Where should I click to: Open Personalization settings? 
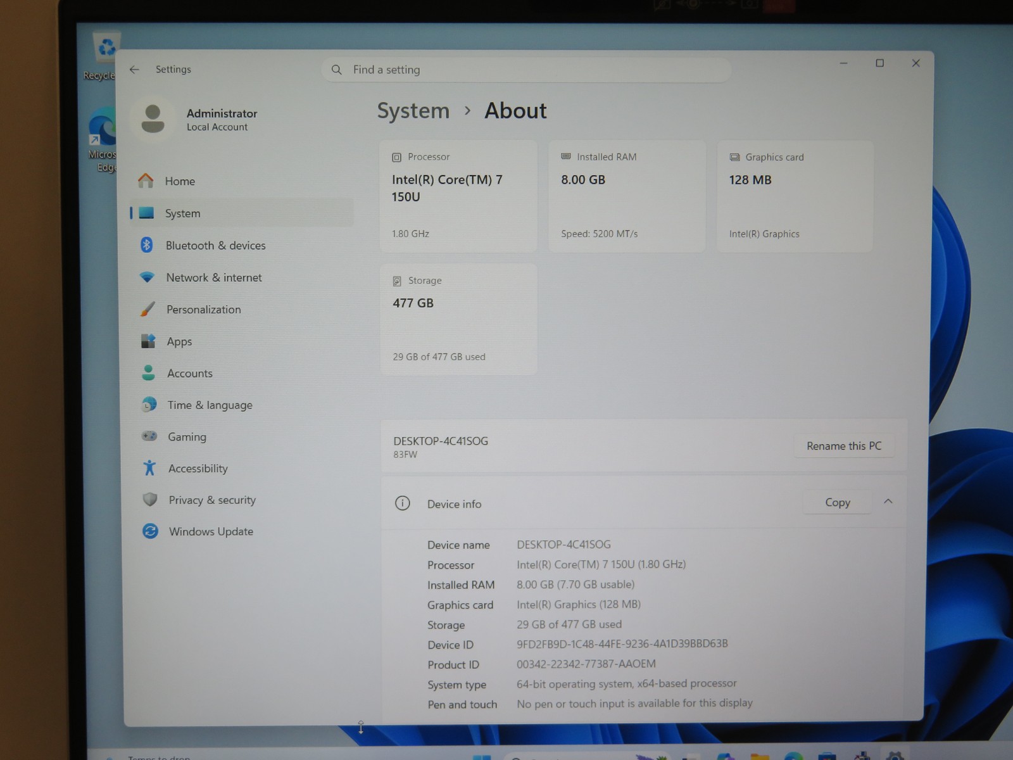point(241,309)
